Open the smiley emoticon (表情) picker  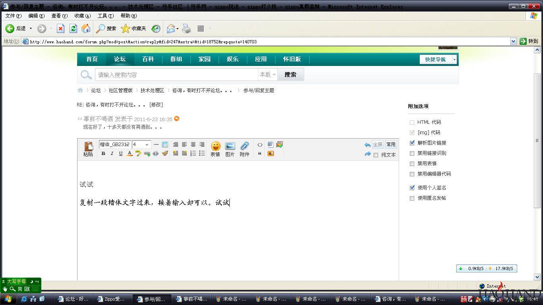tap(215, 149)
